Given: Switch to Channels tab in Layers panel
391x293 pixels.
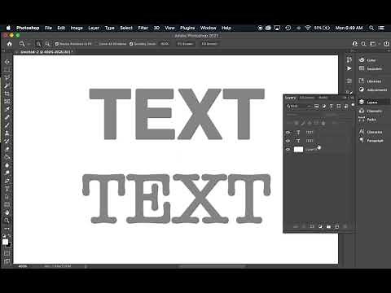Looking at the screenshot, I should click(307, 98).
